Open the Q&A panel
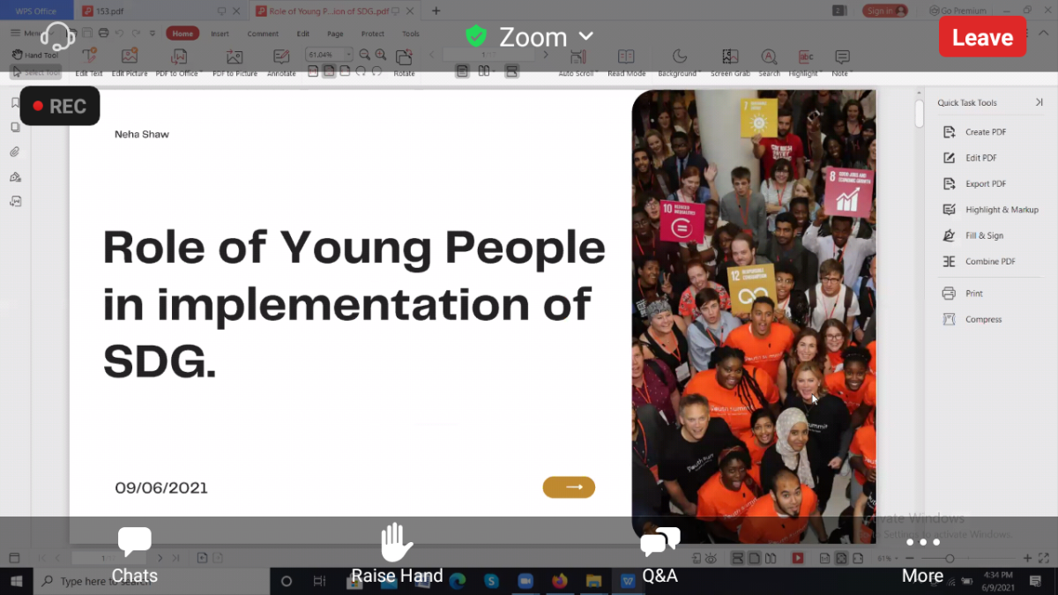Screen dimensions: 1058x595 tap(659, 554)
